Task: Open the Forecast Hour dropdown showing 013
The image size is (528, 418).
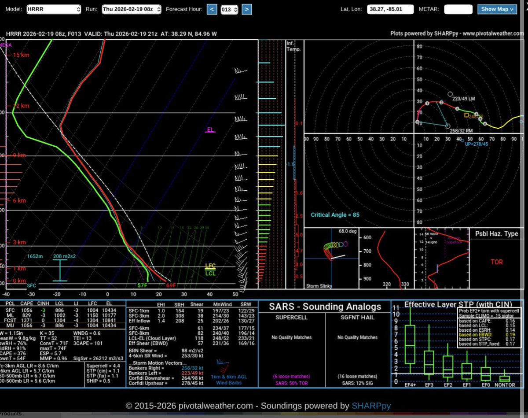Action: point(229,9)
